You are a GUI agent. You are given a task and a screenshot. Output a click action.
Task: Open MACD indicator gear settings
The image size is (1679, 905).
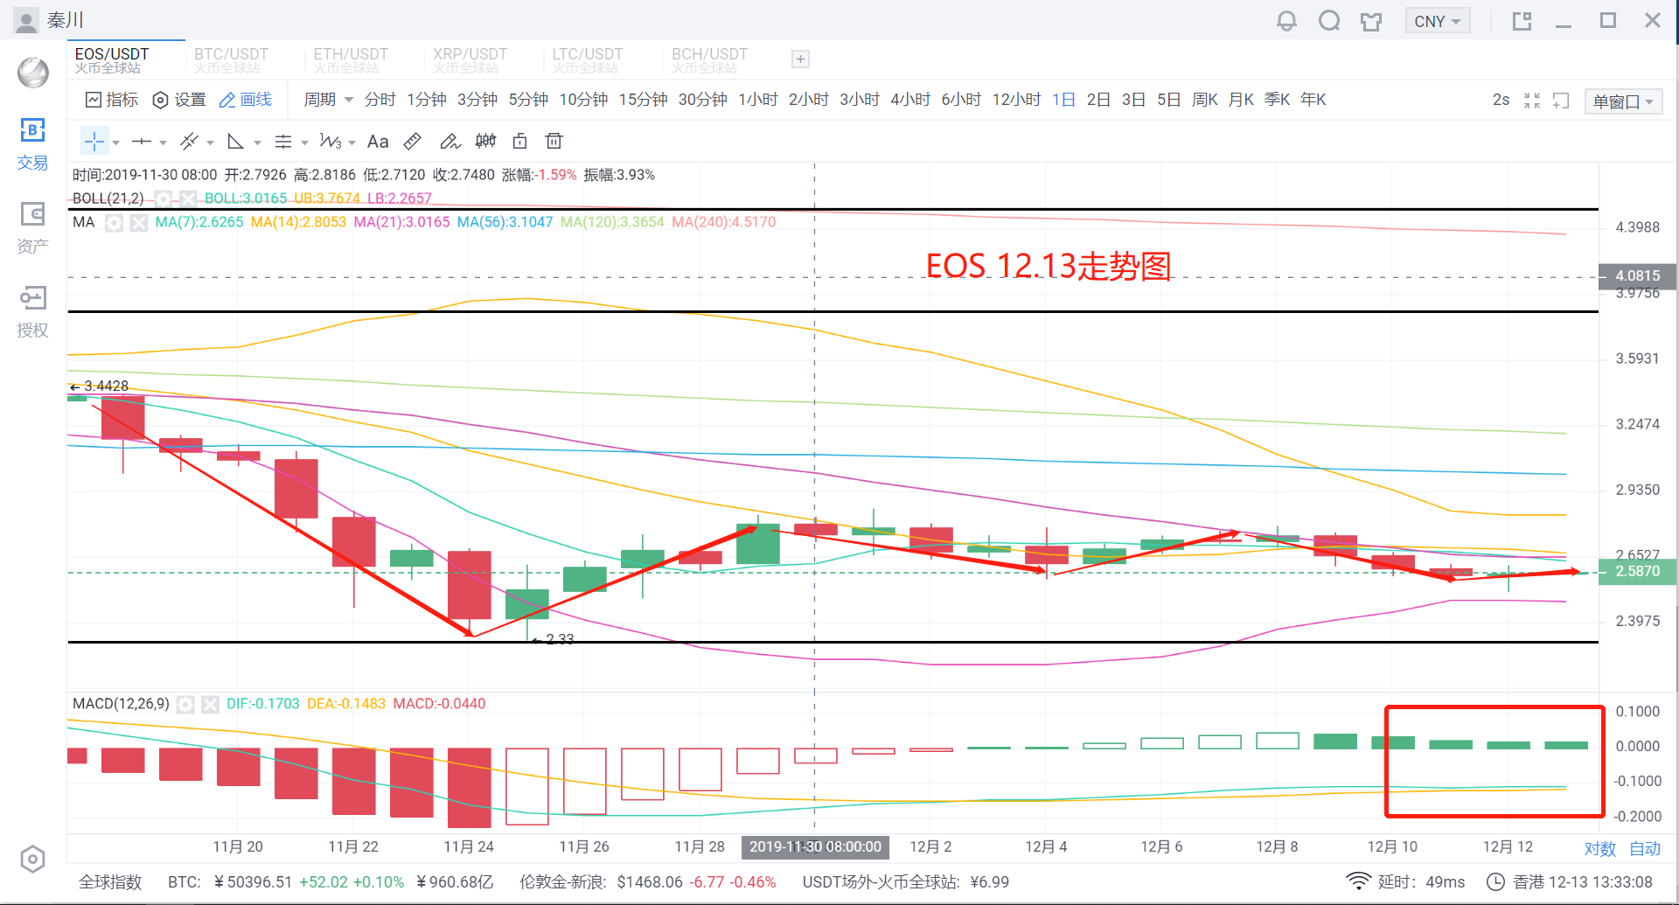pos(185,704)
